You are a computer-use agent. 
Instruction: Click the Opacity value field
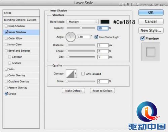click(103, 28)
